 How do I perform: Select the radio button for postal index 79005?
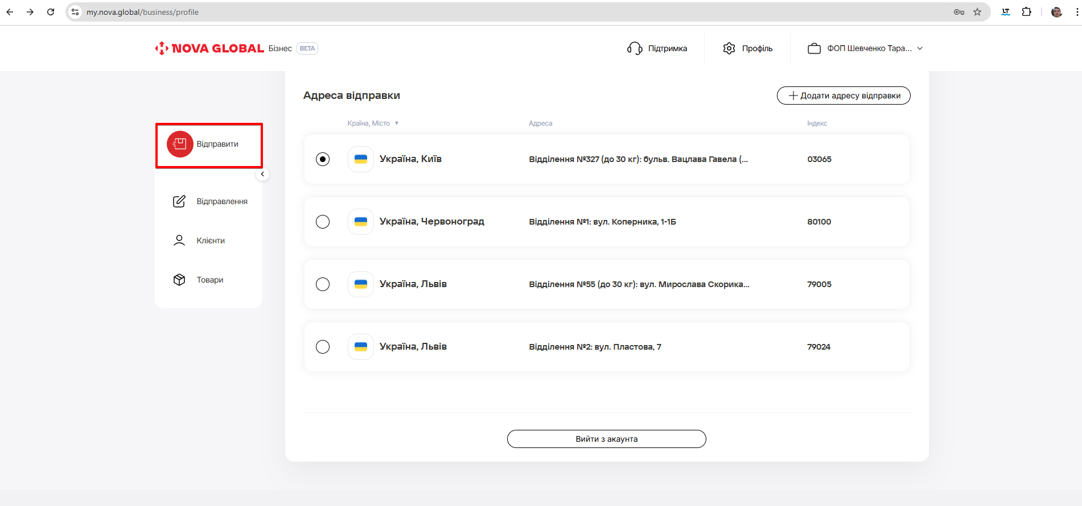(x=323, y=284)
